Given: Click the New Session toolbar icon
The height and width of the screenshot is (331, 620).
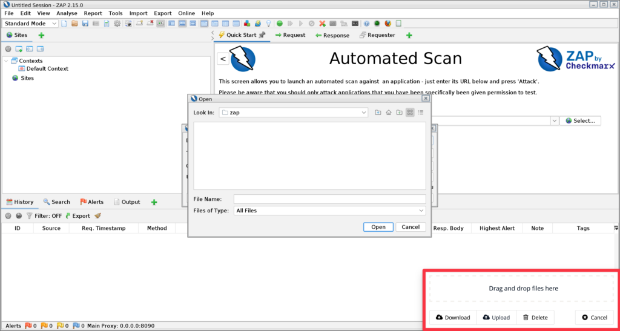Looking at the screenshot, I should coord(64,24).
